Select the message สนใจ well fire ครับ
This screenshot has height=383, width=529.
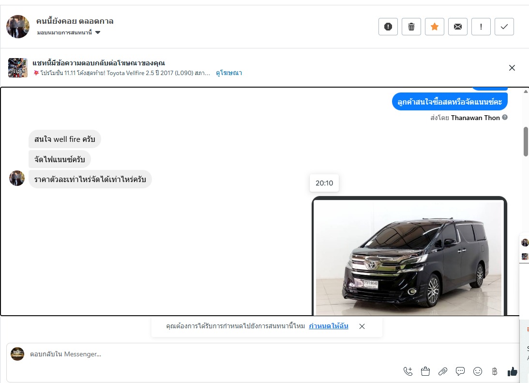click(x=65, y=139)
